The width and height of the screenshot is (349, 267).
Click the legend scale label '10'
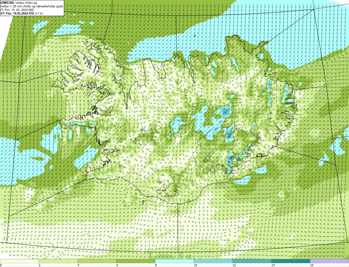[195, 265]
